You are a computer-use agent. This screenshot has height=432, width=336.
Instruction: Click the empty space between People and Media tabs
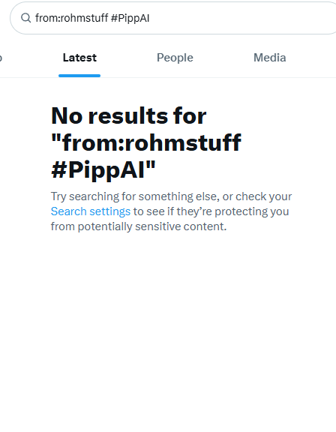(x=223, y=58)
